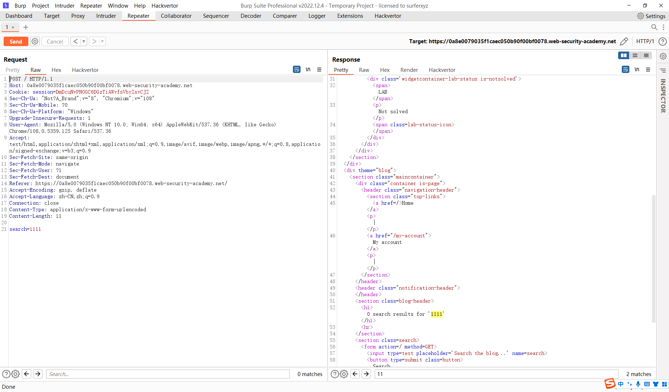
Task: Switch to the Decoder tab
Action: [x=251, y=16]
